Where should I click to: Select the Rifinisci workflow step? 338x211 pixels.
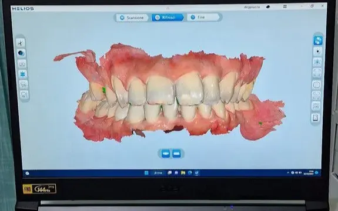[x=168, y=18]
